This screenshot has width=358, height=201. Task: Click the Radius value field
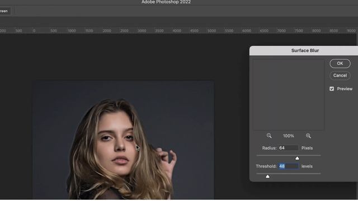tap(288, 148)
